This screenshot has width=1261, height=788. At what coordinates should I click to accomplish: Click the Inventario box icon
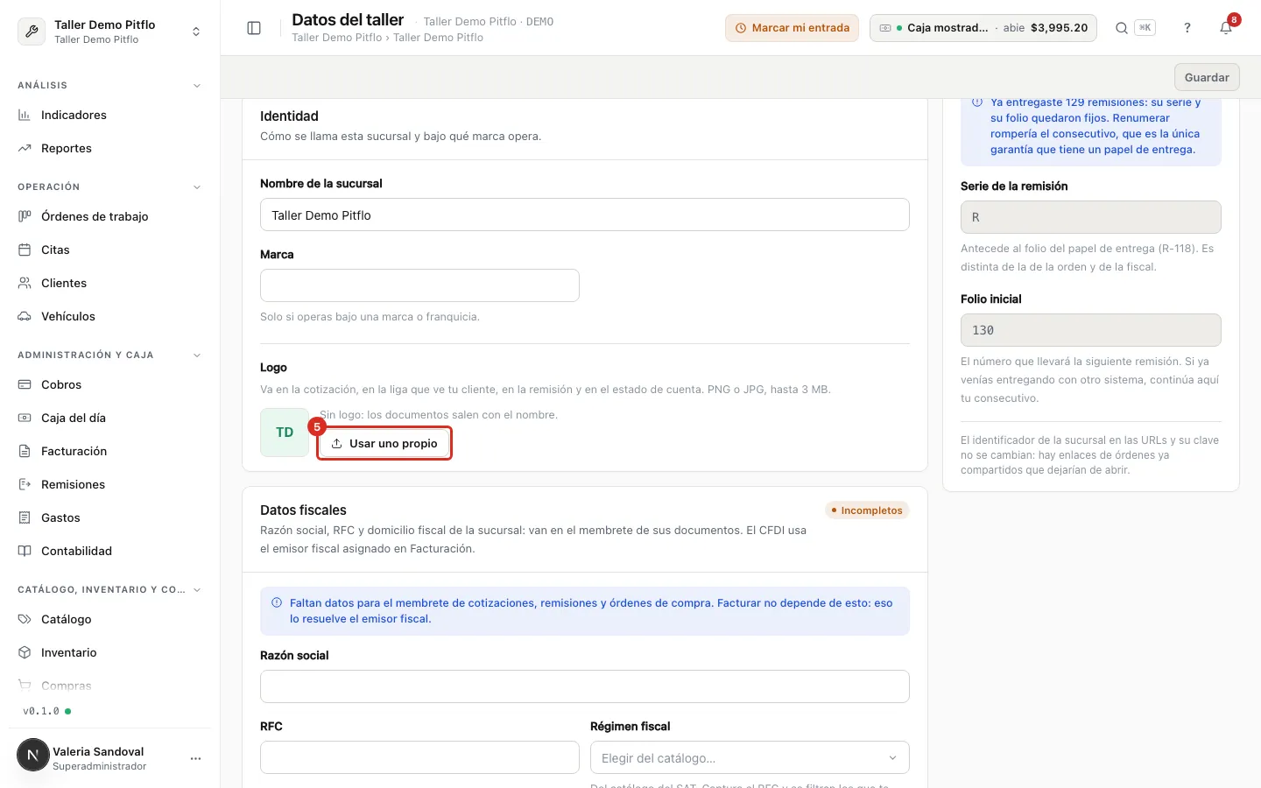(x=25, y=652)
